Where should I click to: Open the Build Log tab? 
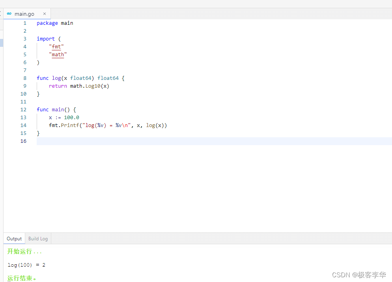[x=38, y=239]
